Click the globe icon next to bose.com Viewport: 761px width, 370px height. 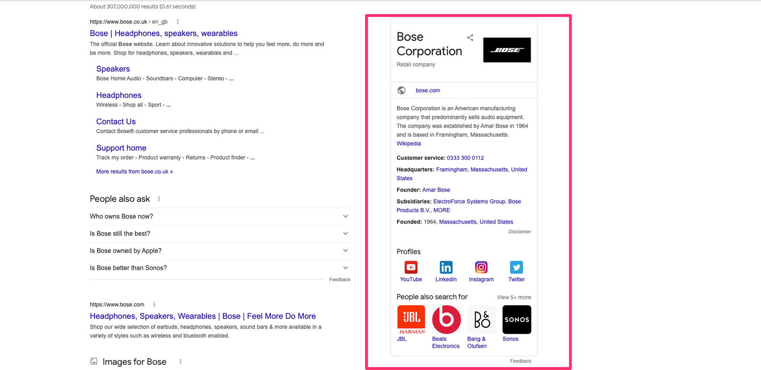401,90
